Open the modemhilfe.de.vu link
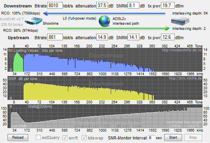Screen dimensions: 210x143 pos(182,50)
